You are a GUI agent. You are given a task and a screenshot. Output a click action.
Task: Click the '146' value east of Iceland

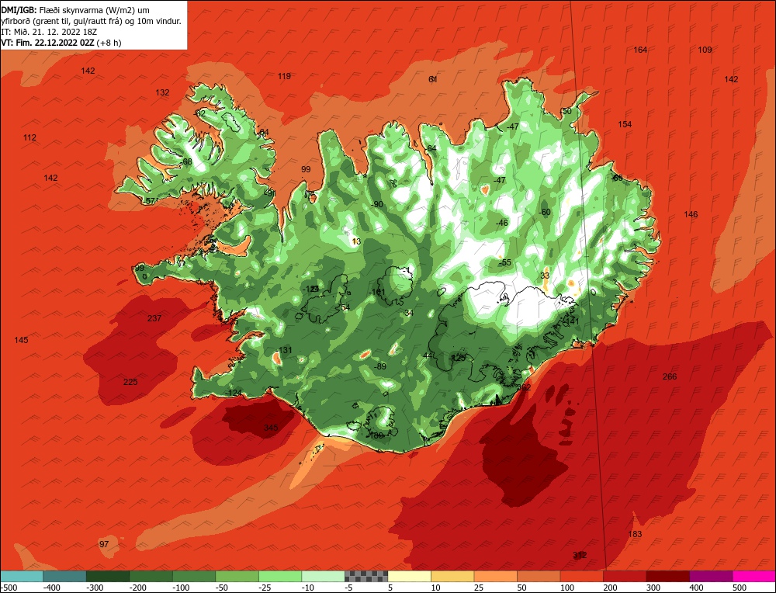pos(691,214)
